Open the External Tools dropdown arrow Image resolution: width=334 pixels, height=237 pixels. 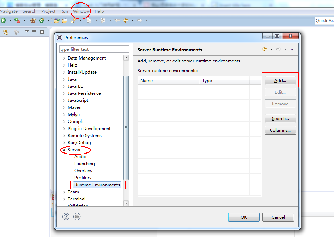click(24, 20)
